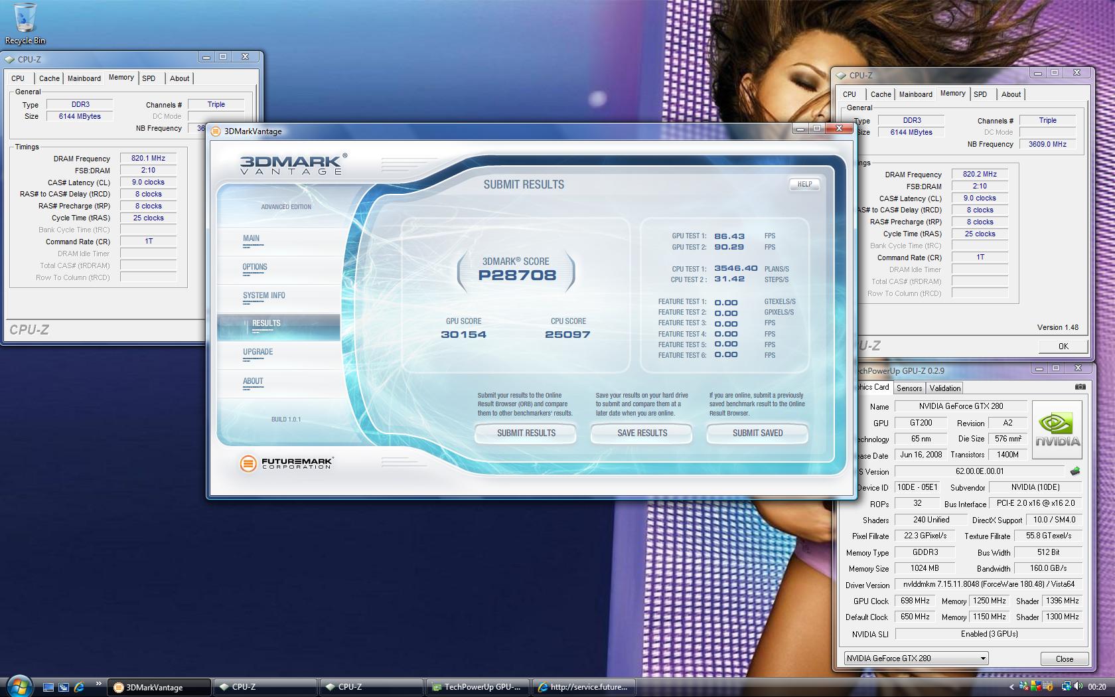
Task: Click the network tray icon
Action: click(1066, 687)
